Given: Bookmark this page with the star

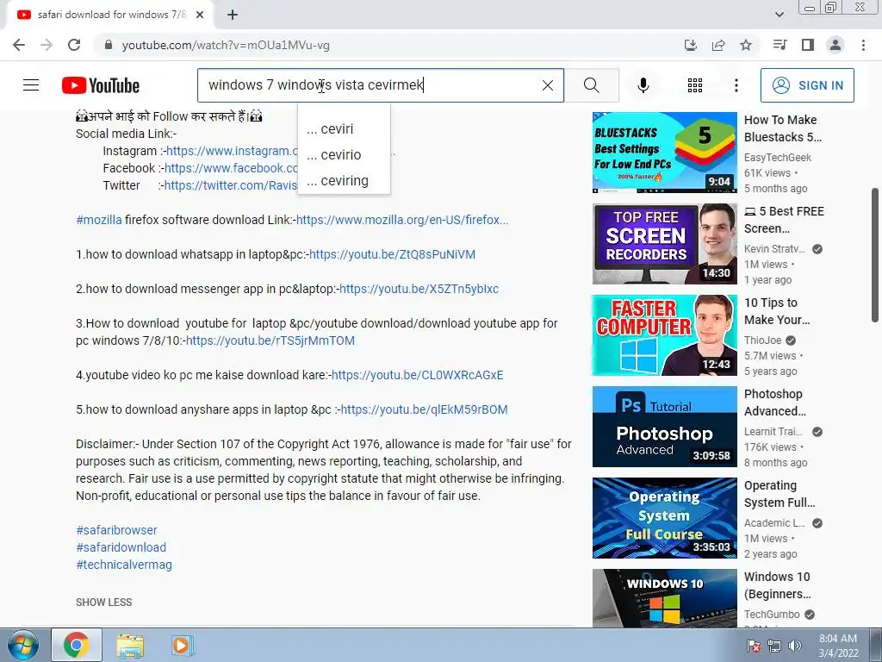Looking at the screenshot, I should point(746,45).
